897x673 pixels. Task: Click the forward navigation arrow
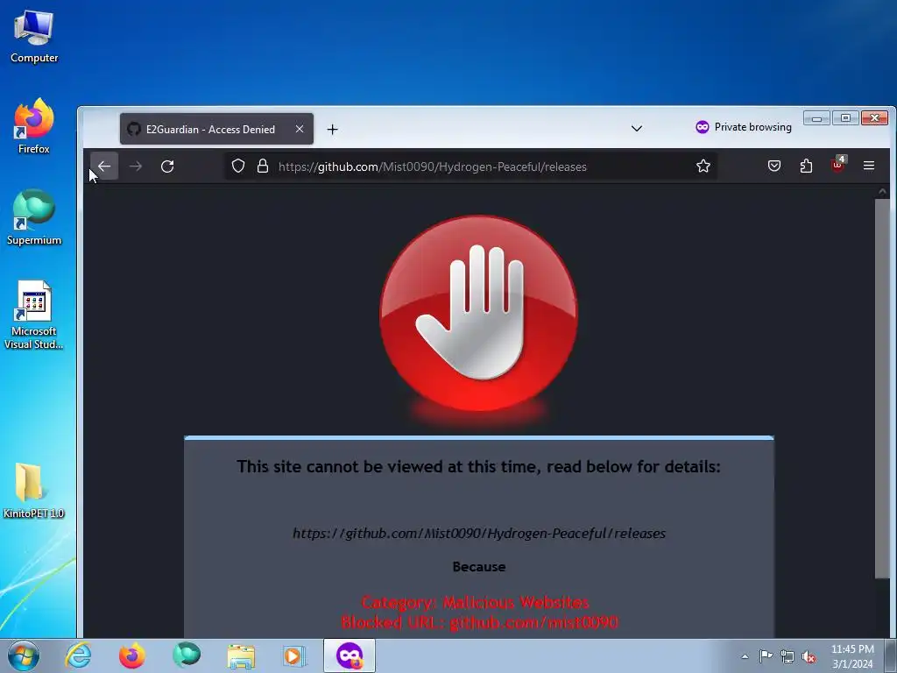pos(136,166)
